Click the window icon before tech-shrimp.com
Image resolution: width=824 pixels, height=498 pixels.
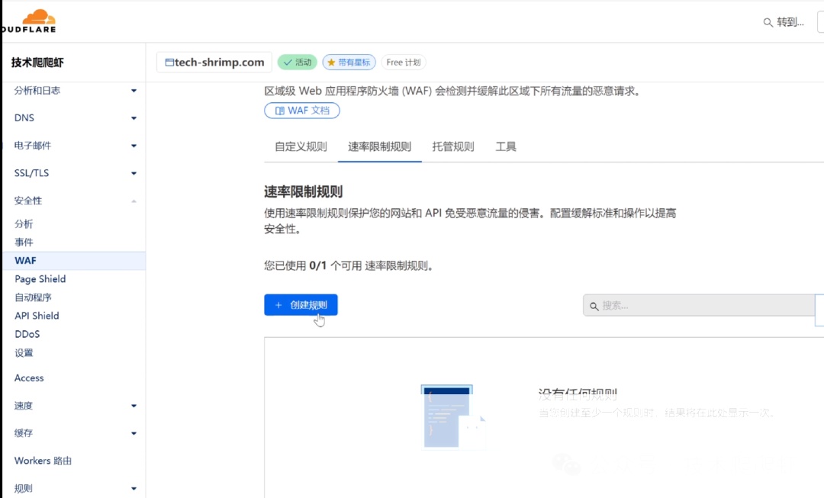point(169,63)
